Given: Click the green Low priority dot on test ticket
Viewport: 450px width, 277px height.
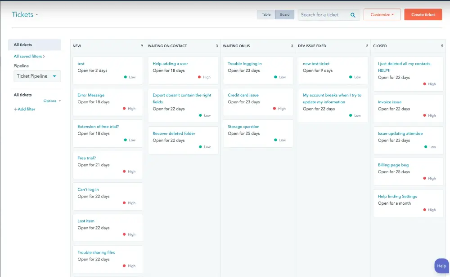Looking at the screenshot, I should pos(126,77).
